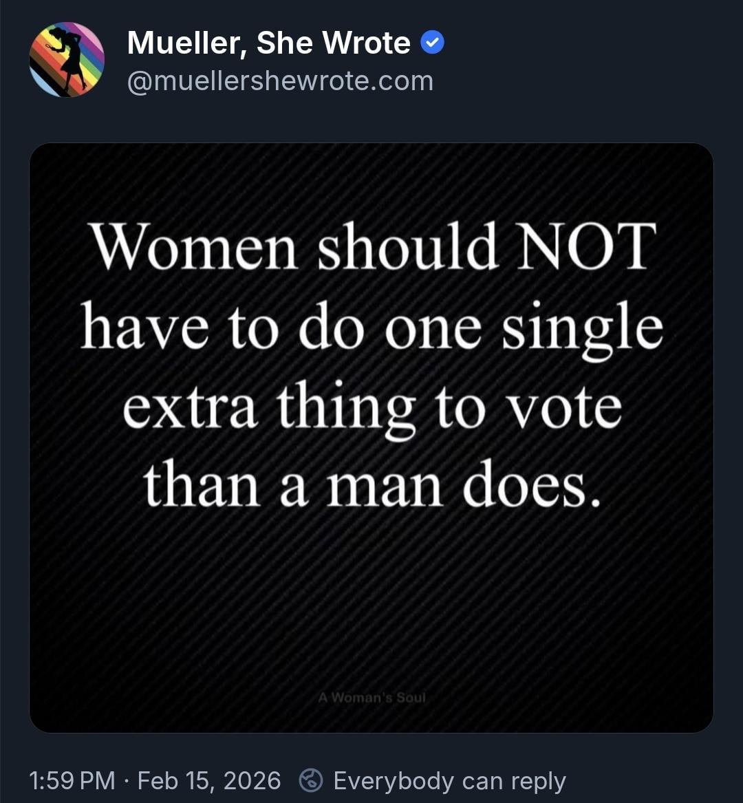Click the word have in the quote
743x803 pixels.
(x=144, y=328)
